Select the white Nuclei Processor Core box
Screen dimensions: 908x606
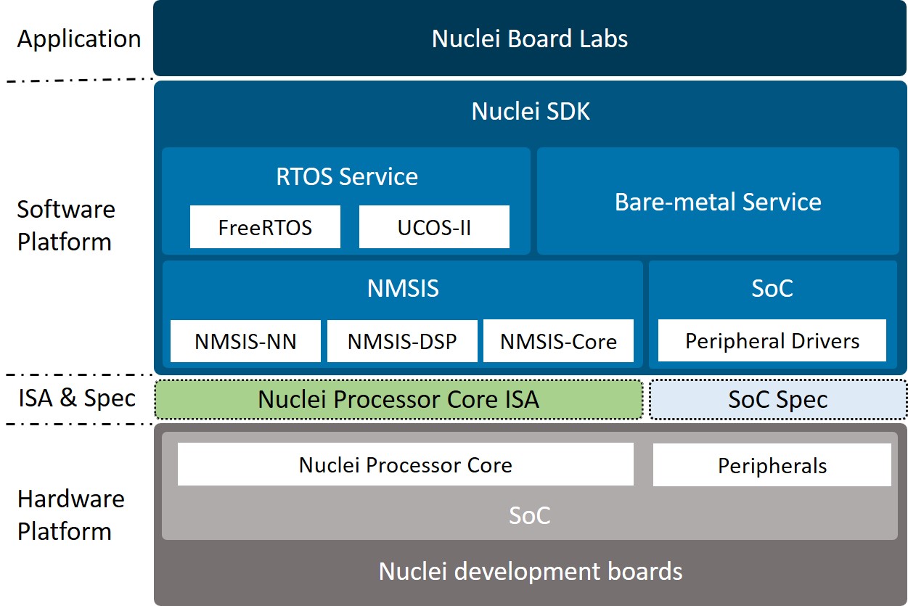(x=405, y=464)
